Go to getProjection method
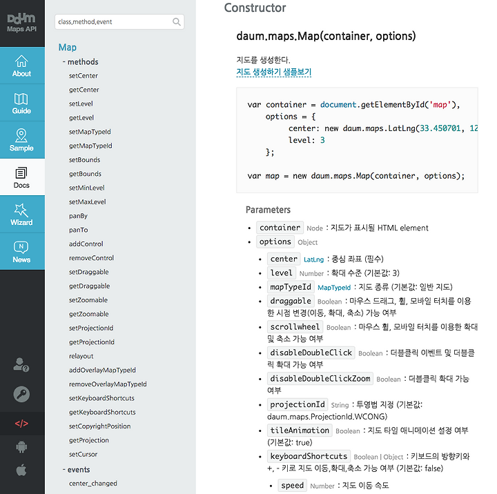This screenshot has width=497, height=494. click(89, 440)
